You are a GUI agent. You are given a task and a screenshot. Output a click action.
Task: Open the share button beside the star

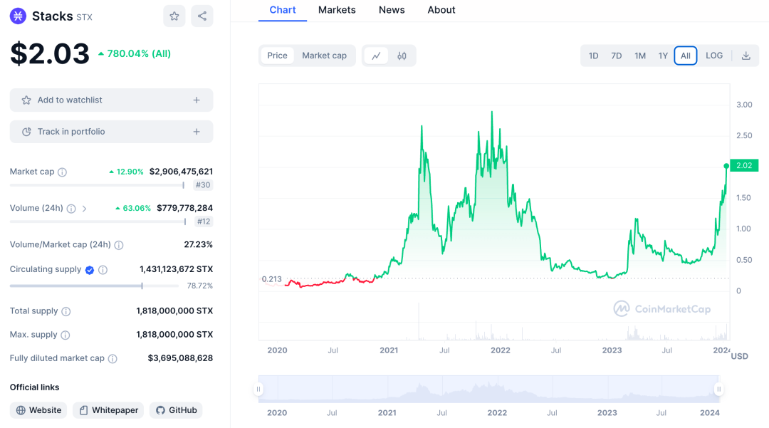[202, 16]
